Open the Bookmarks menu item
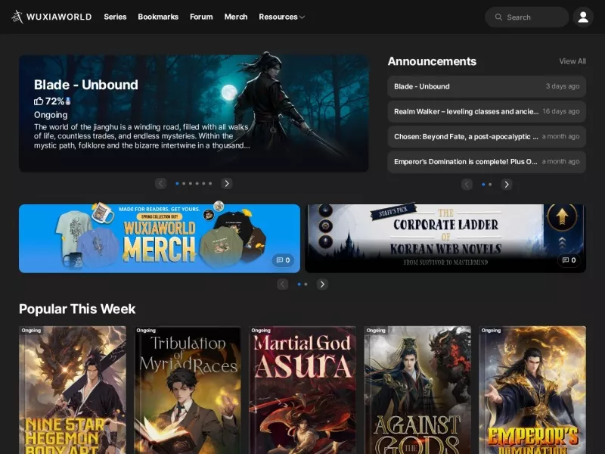This screenshot has width=605, height=454. pyautogui.click(x=158, y=17)
